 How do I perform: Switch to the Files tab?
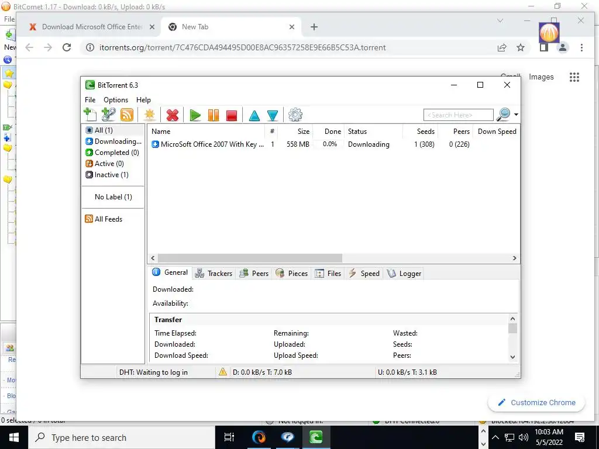coord(328,274)
